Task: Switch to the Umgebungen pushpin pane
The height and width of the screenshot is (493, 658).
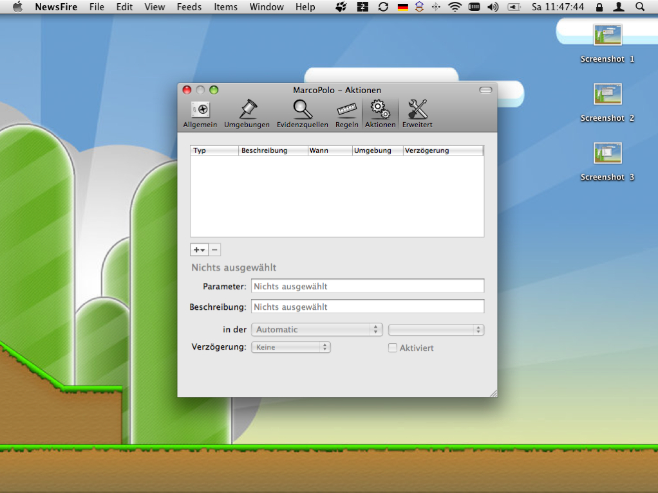Action: (x=247, y=114)
